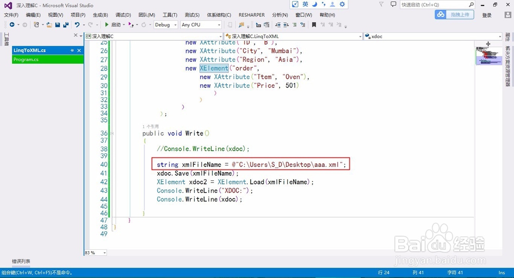
Task: Pin the LinqToXML.cs tab
Action: [72, 50]
